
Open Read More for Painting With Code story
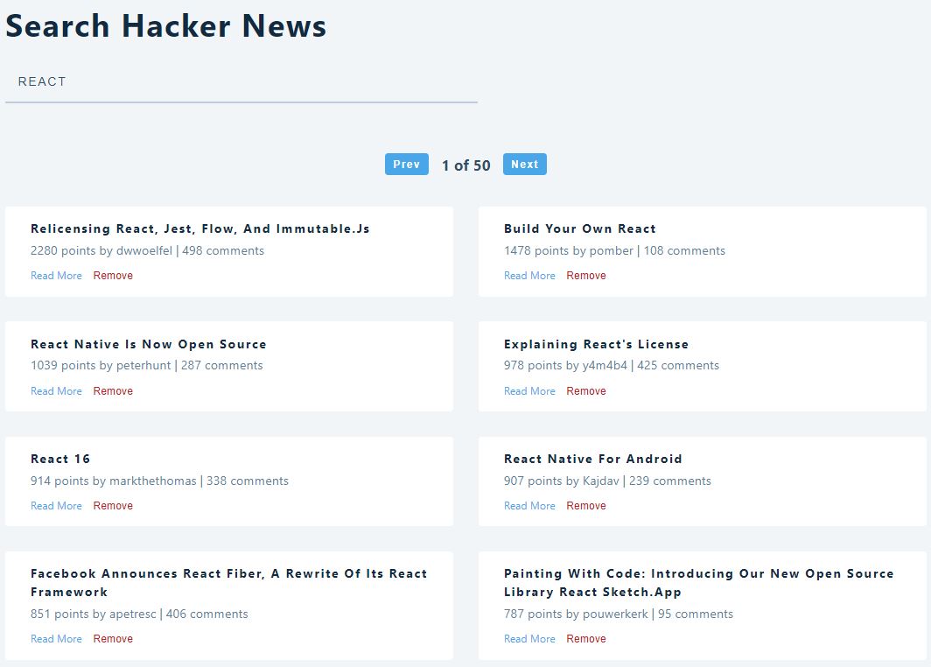tap(529, 638)
